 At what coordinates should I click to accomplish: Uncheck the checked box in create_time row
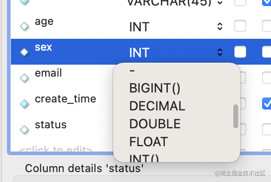click(267, 103)
